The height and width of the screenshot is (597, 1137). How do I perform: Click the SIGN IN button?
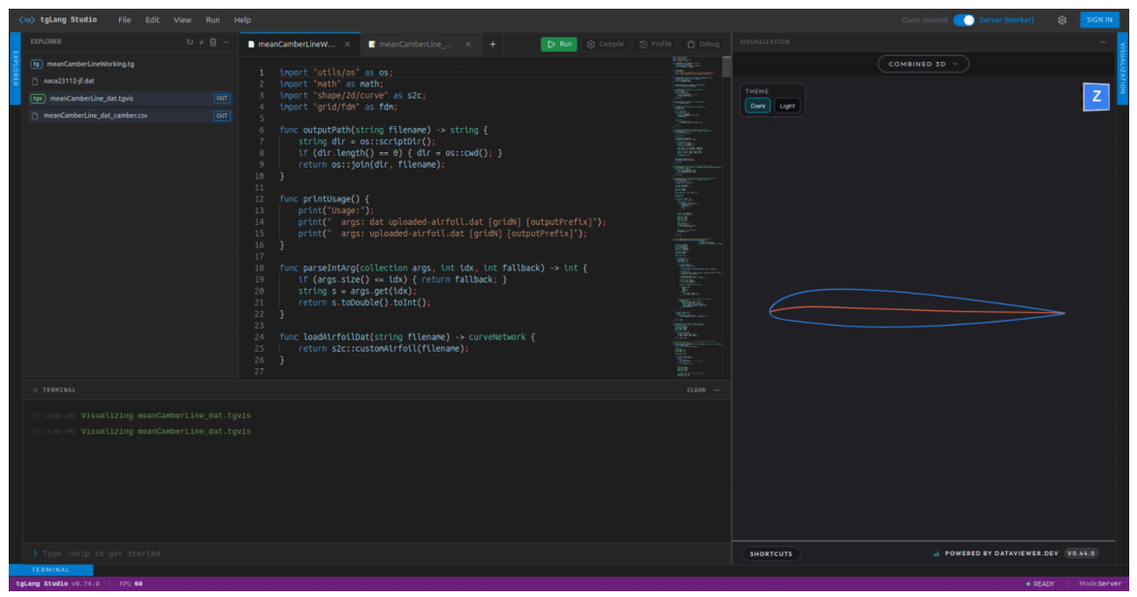pos(1099,19)
